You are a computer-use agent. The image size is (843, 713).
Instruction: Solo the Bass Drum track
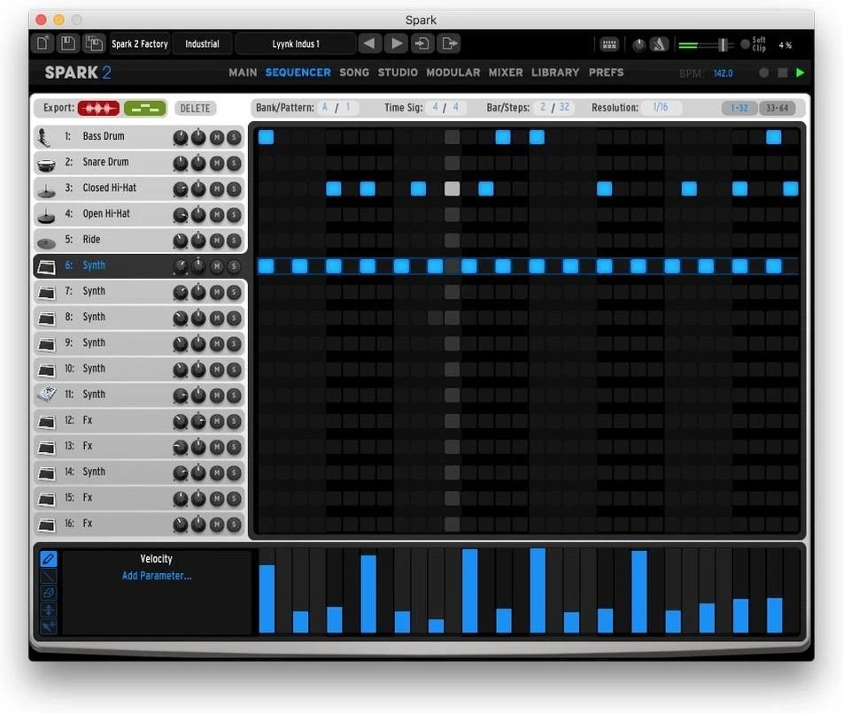coord(234,137)
